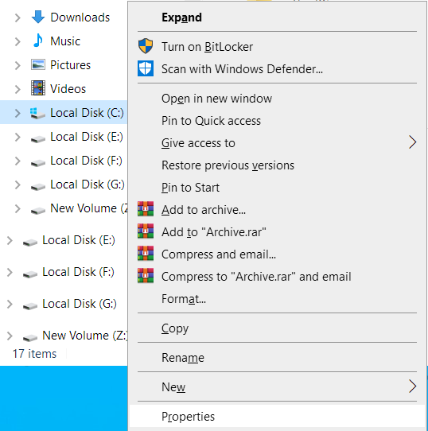428x431 pixels.
Task: Click the drive icon of the lower Local Disk (F:)
Action: coord(30,274)
